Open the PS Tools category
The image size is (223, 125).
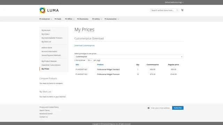(x=58, y=19)
